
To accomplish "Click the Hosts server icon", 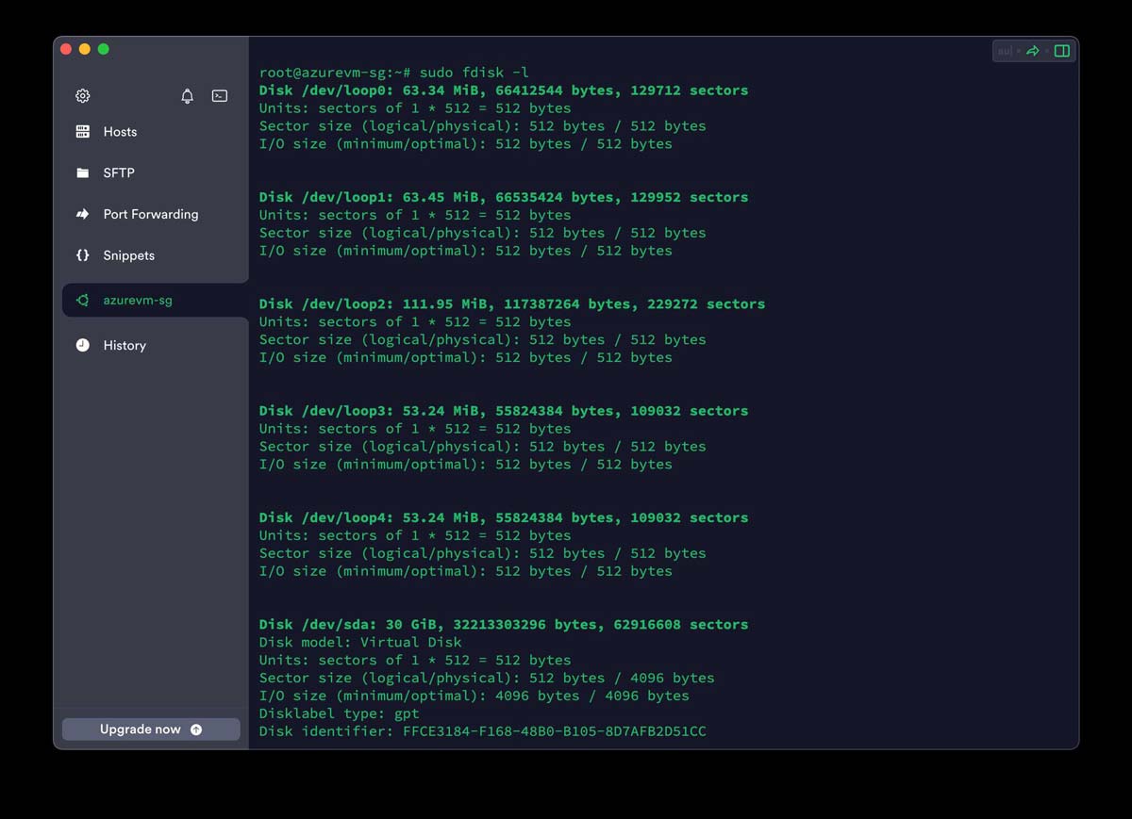I will [x=83, y=132].
